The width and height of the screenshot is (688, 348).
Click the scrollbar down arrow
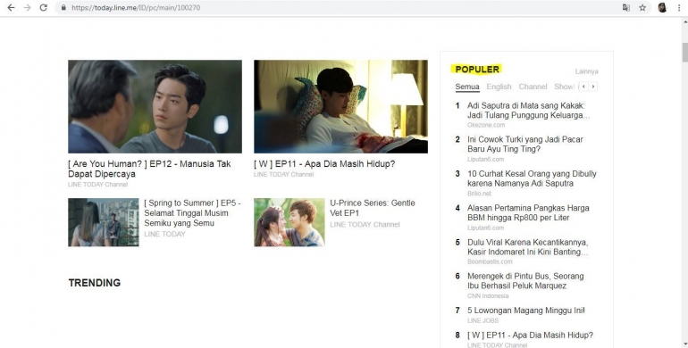pos(685,344)
